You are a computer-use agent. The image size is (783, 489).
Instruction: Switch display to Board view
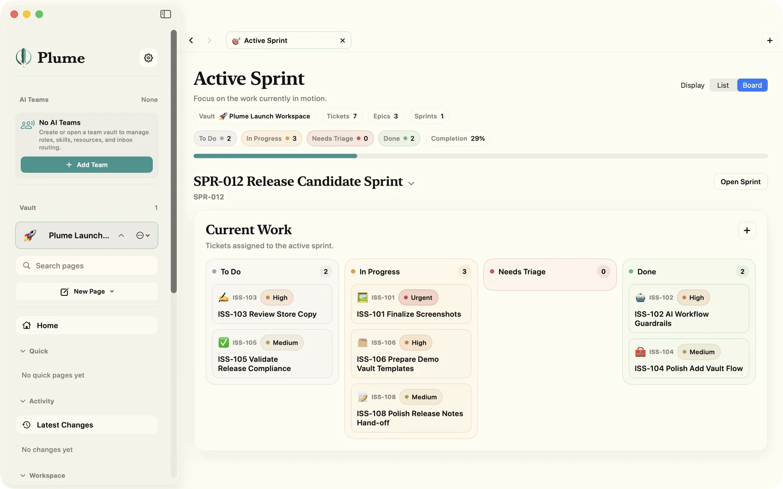point(752,85)
